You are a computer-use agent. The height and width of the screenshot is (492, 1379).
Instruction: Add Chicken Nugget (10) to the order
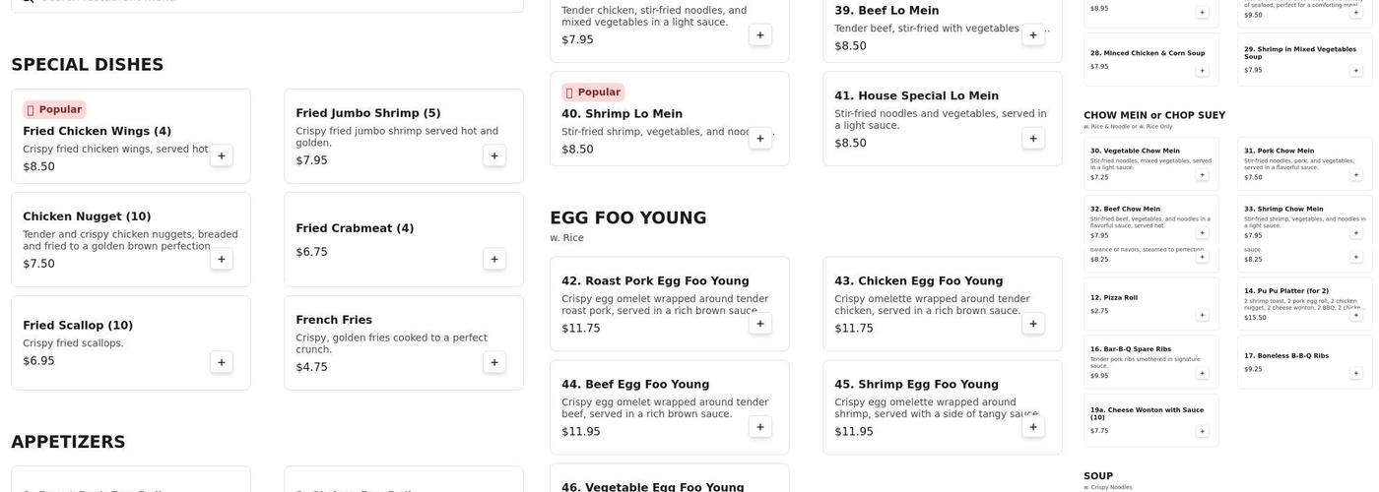(x=222, y=259)
